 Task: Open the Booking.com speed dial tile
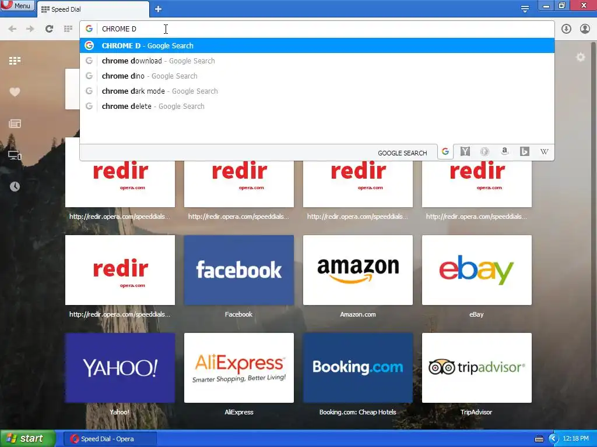click(x=357, y=368)
